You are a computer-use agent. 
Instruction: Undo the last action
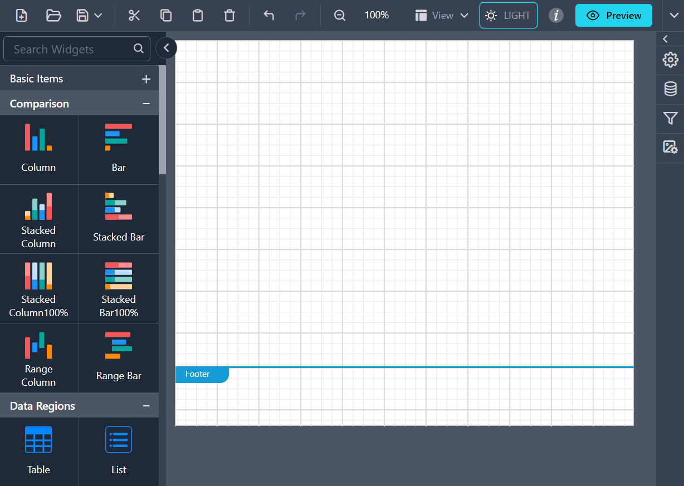(269, 16)
